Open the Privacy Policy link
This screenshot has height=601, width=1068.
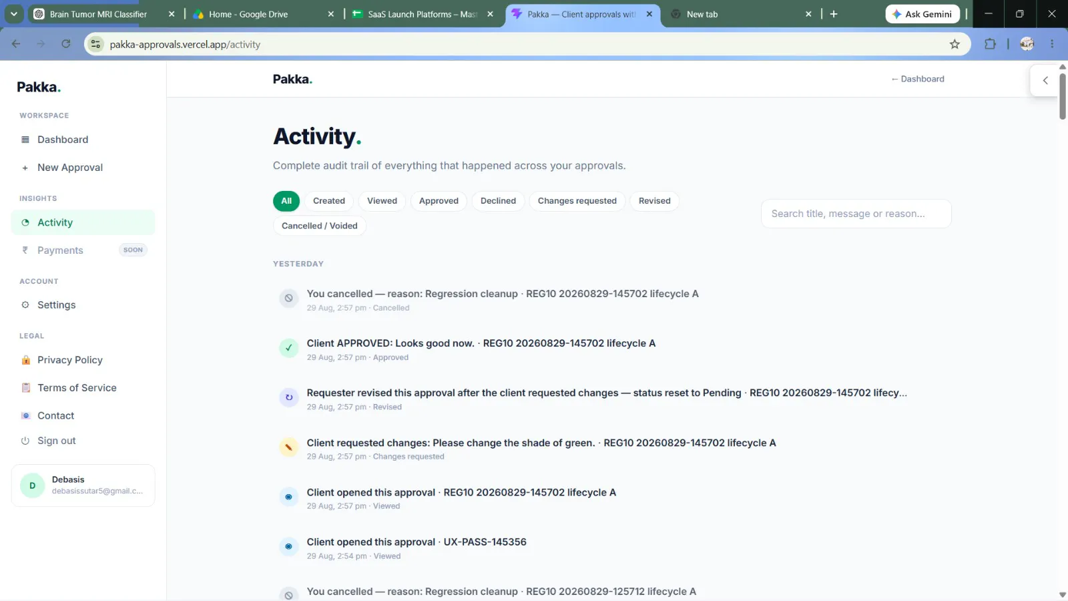click(x=83, y=360)
